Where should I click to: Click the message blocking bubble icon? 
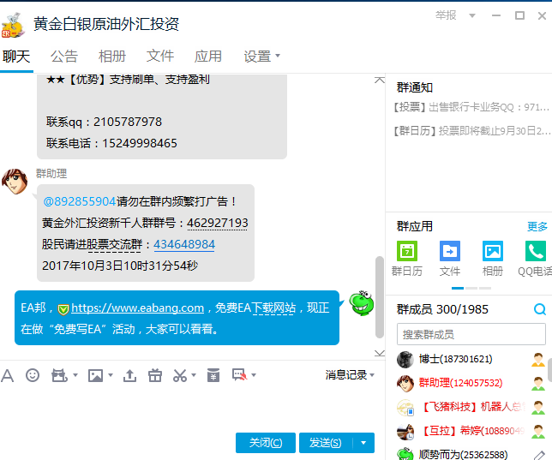tap(239, 375)
